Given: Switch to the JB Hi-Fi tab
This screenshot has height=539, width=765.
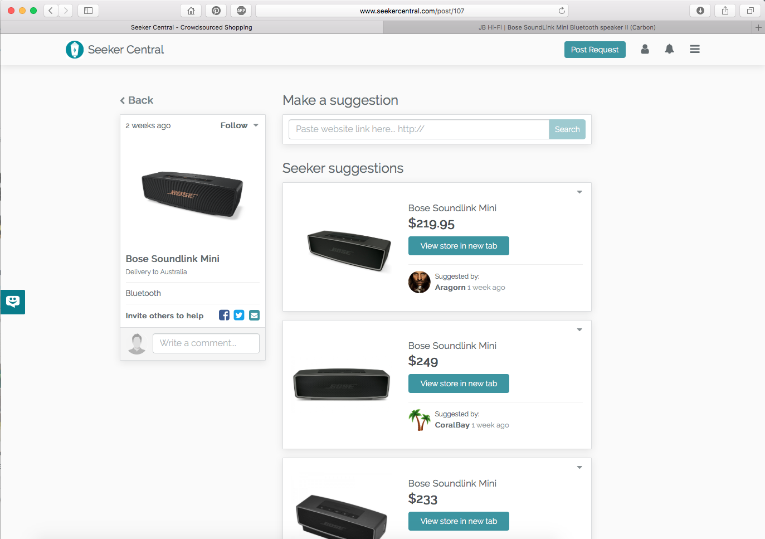Looking at the screenshot, I should [567, 27].
